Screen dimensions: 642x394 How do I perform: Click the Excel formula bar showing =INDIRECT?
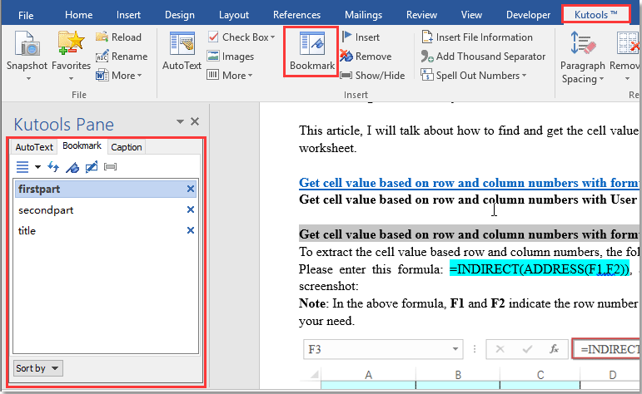[x=606, y=349]
